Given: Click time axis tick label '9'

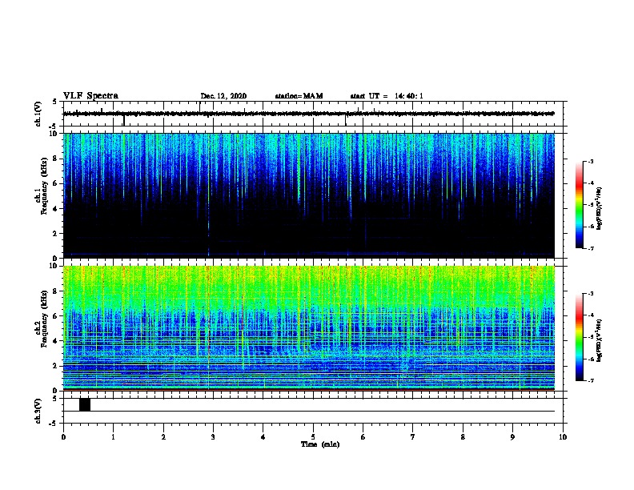Looking at the screenshot, I should [x=512, y=437].
